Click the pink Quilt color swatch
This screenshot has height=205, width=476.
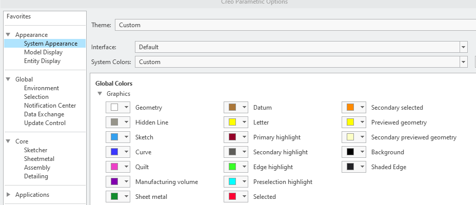click(x=114, y=167)
